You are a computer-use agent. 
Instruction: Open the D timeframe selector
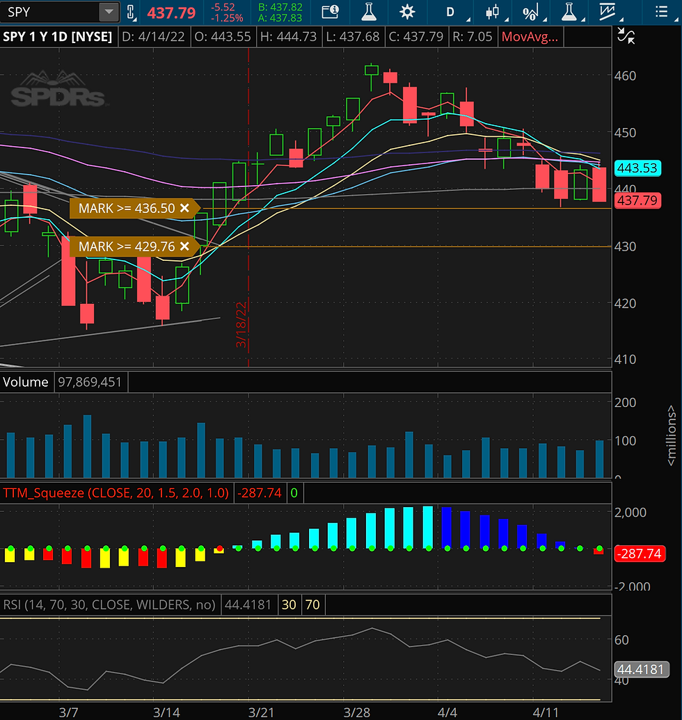coord(450,13)
